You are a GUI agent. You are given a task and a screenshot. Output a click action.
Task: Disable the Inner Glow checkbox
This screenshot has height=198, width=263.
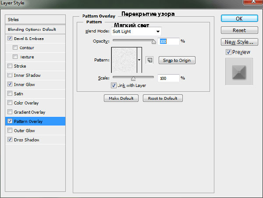(x=10, y=84)
